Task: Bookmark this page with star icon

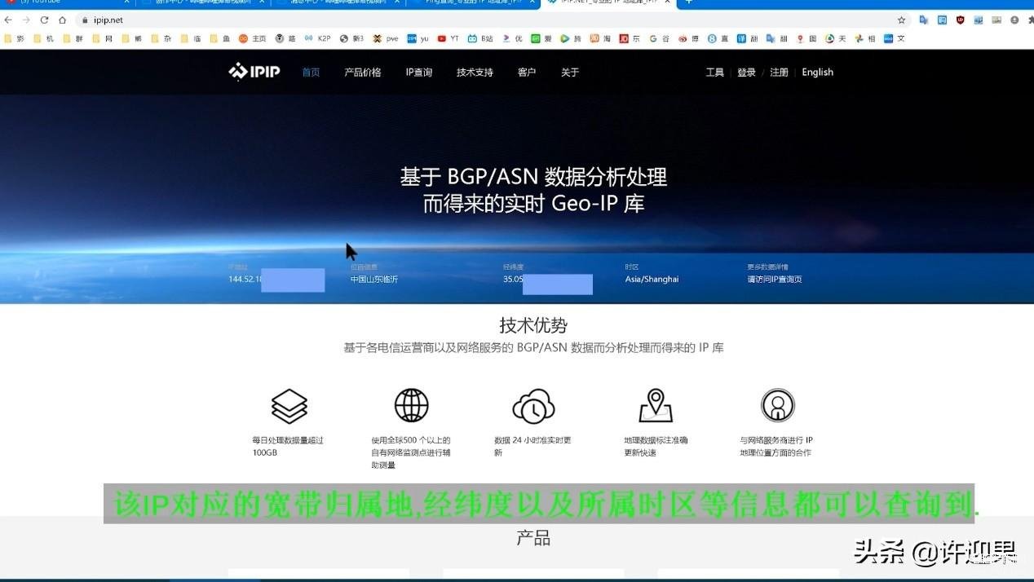Action: coord(901,20)
